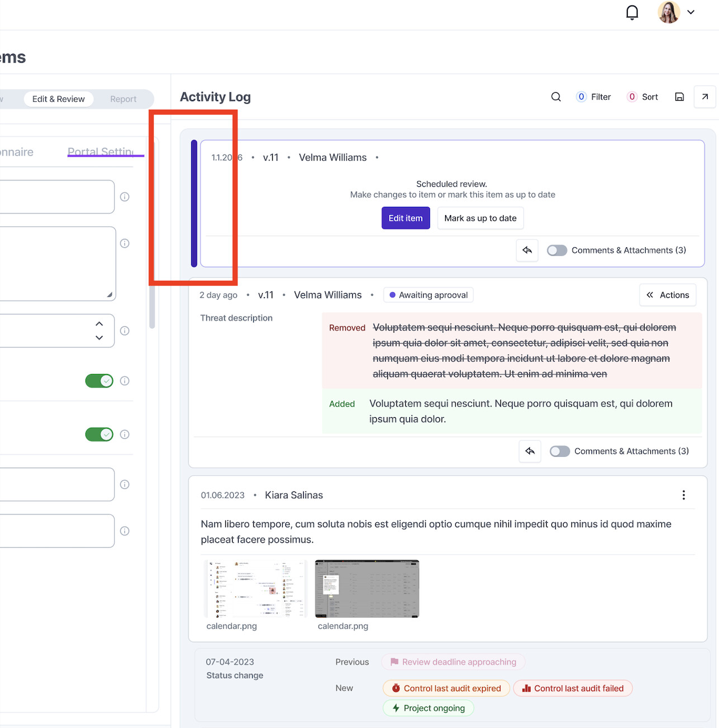Expand Activity Log with the arrow icon
The height and width of the screenshot is (728, 719).
coord(704,97)
